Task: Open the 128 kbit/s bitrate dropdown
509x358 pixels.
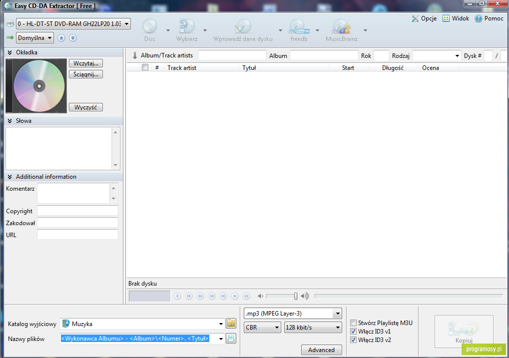Action: tap(313, 327)
